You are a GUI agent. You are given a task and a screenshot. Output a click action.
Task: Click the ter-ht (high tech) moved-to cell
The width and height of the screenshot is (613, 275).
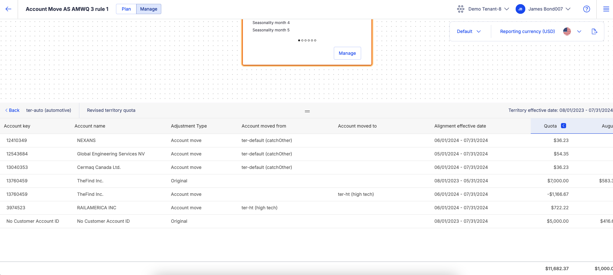tap(356, 194)
